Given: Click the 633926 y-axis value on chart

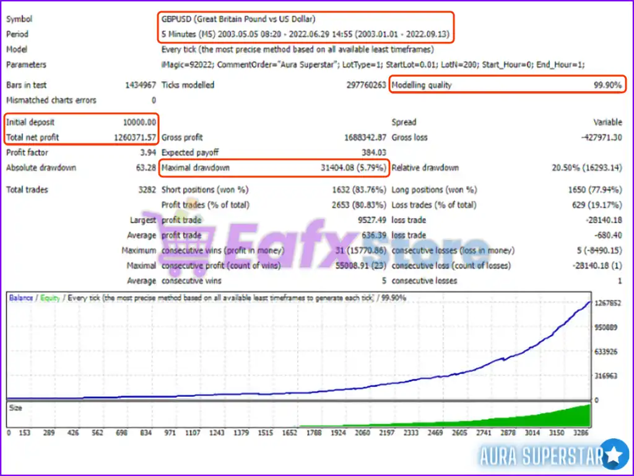Looking at the screenshot, I should tap(606, 352).
